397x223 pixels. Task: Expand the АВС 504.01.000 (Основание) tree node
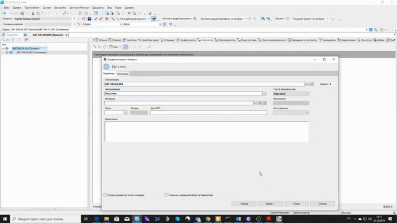(x=7, y=52)
